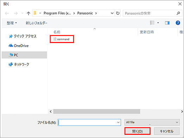The width and height of the screenshot is (184, 138).
Task: Click the horizontal scrollbar right arrow
Action: pos(182,112)
